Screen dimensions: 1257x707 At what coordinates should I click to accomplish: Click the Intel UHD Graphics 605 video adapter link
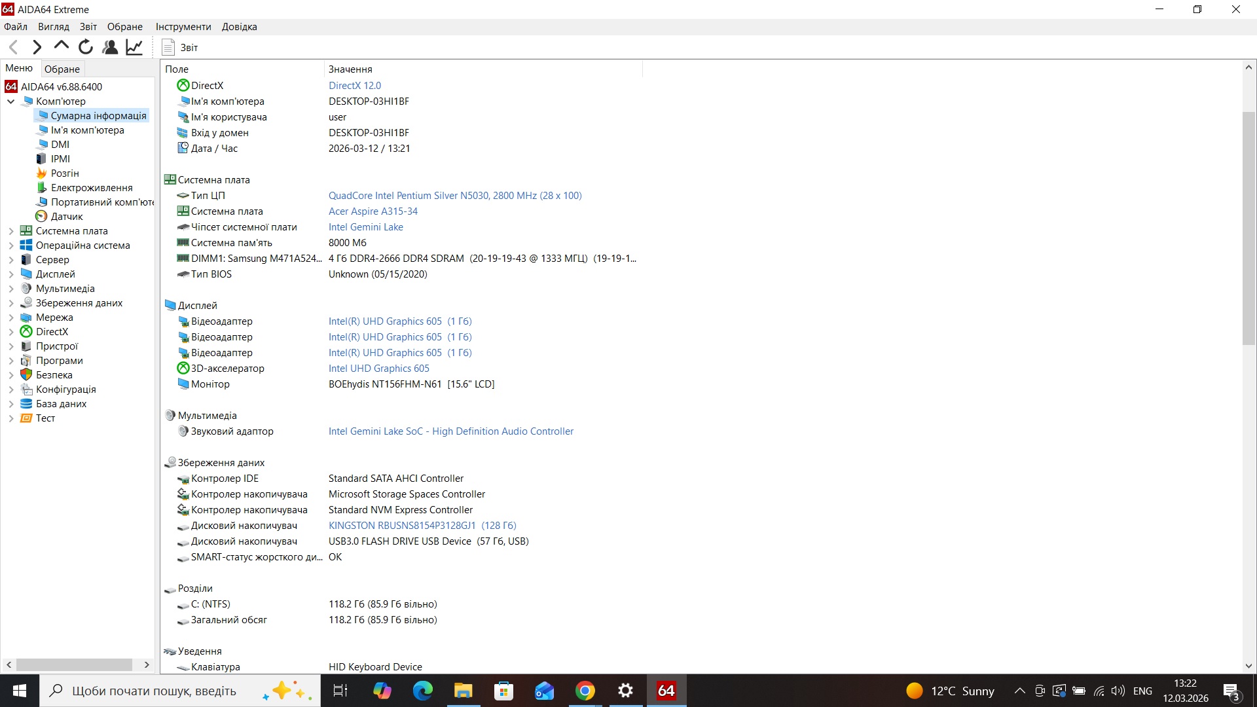399,321
